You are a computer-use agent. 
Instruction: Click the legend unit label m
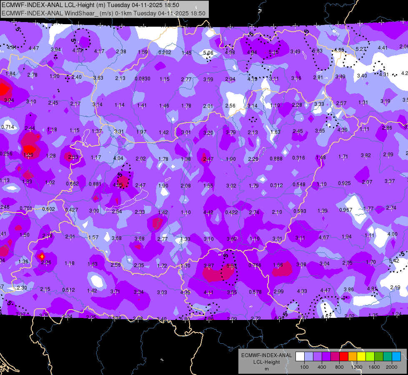pyautogui.click(x=266, y=369)
